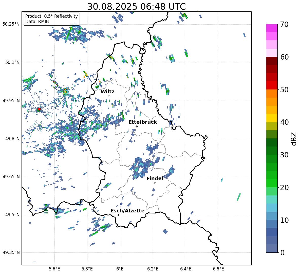The height and width of the screenshot is (274, 300).
Task: Click the cross marker below Esch/Alzette
Action: [118, 215]
